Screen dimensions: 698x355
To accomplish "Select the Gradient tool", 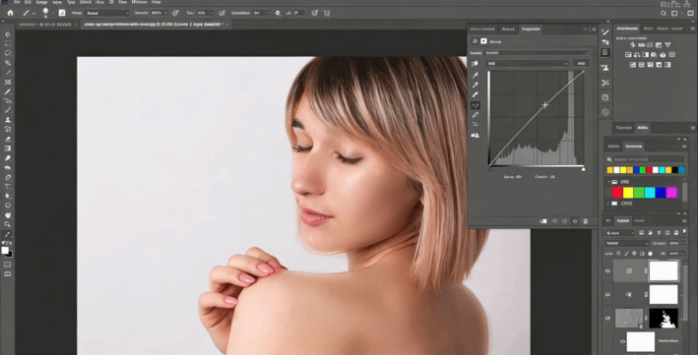I will 8,148.
